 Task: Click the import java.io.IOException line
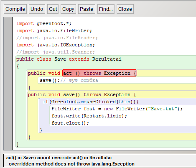click(x=56, y=45)
